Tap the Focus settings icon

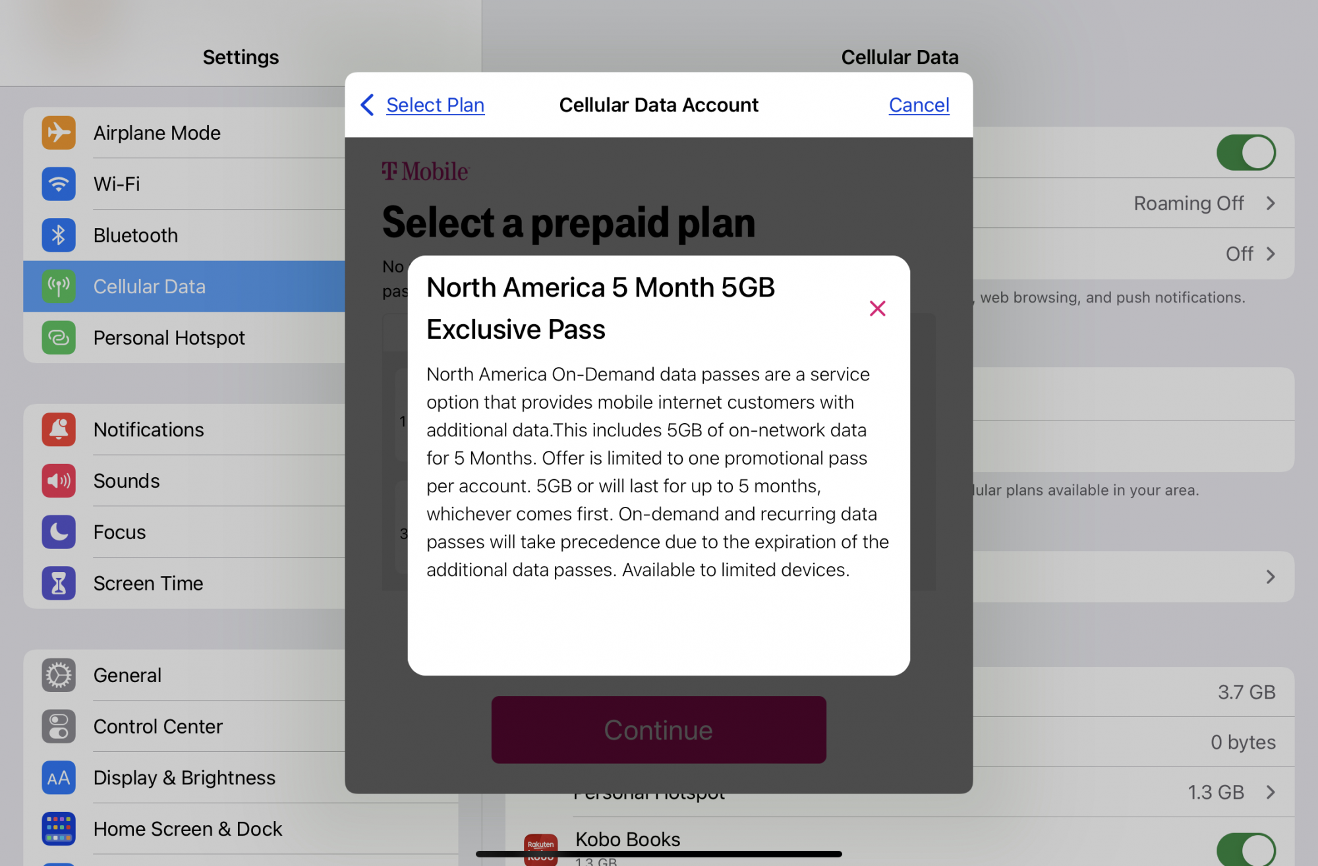point(58,532)
